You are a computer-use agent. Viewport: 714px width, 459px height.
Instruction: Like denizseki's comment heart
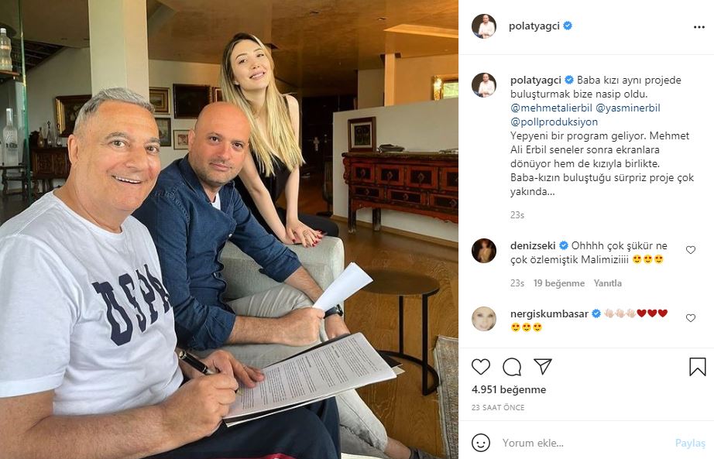[x=691, y=250]
